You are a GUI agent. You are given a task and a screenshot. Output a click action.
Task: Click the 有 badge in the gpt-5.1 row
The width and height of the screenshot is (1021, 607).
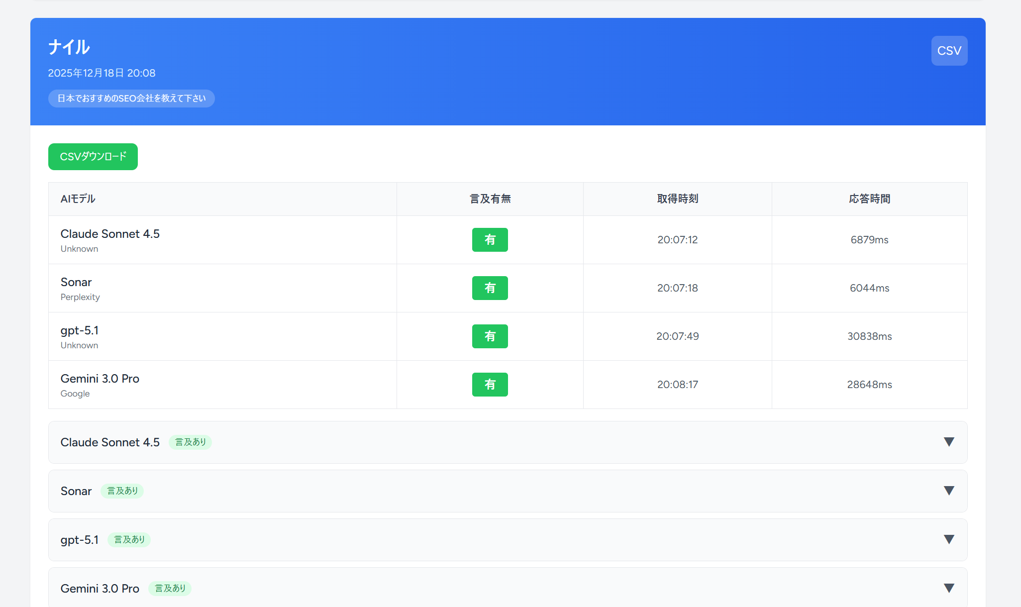tap(490, 336)
